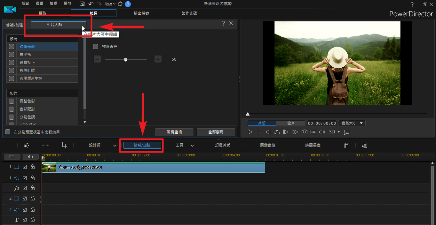Open the 編輯 menu in menu bar
This screenshot has width=436, height=225.
click(x=39, y=4)
